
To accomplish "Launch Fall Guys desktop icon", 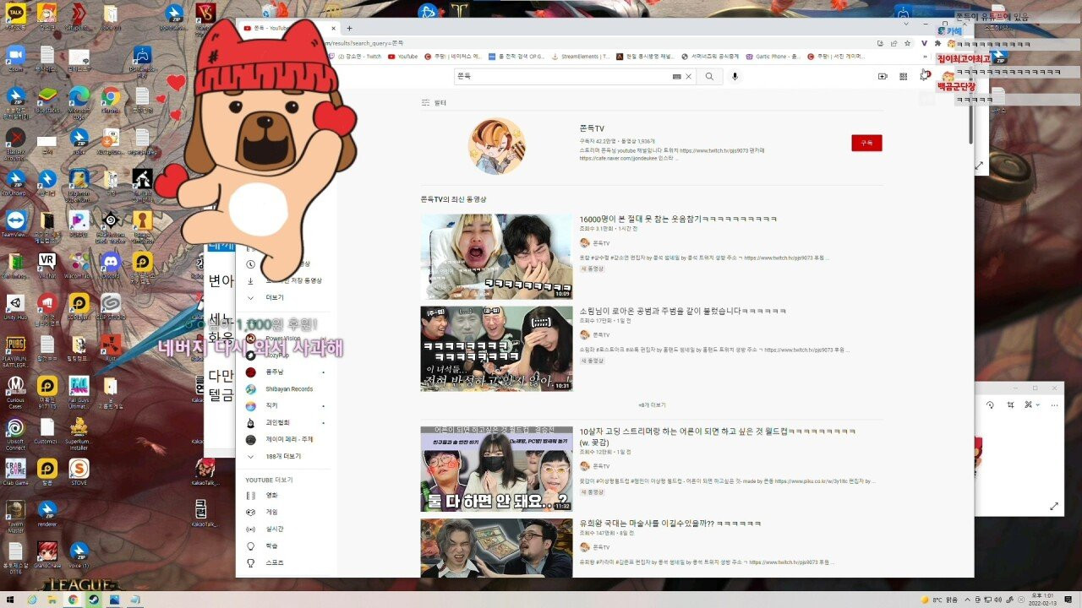I will point(79,390).
